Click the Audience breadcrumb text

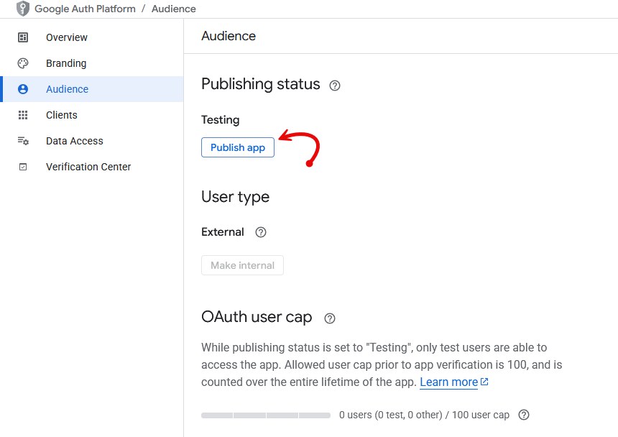(173, 9)
